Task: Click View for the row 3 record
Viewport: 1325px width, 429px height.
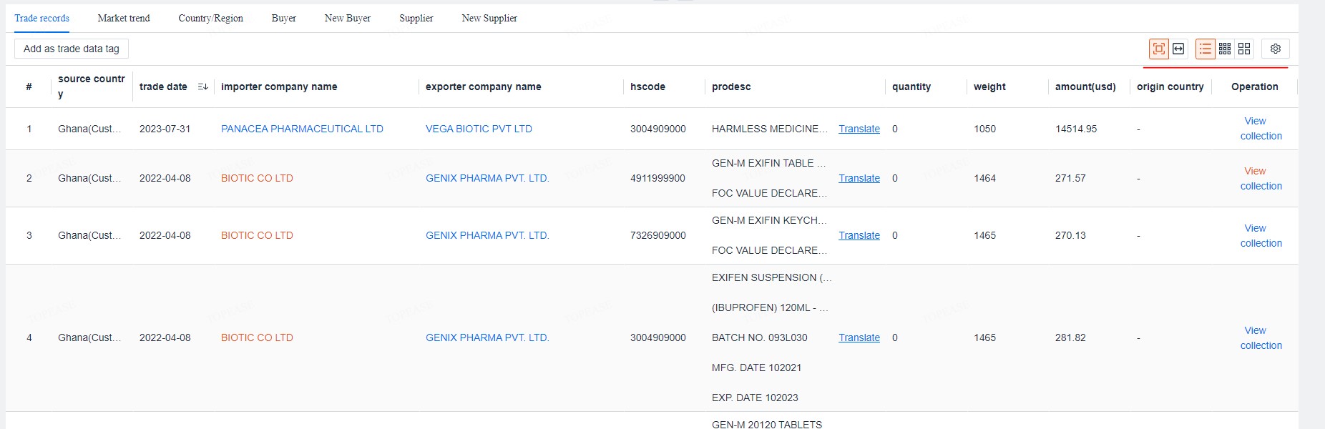Action: 1255,228
